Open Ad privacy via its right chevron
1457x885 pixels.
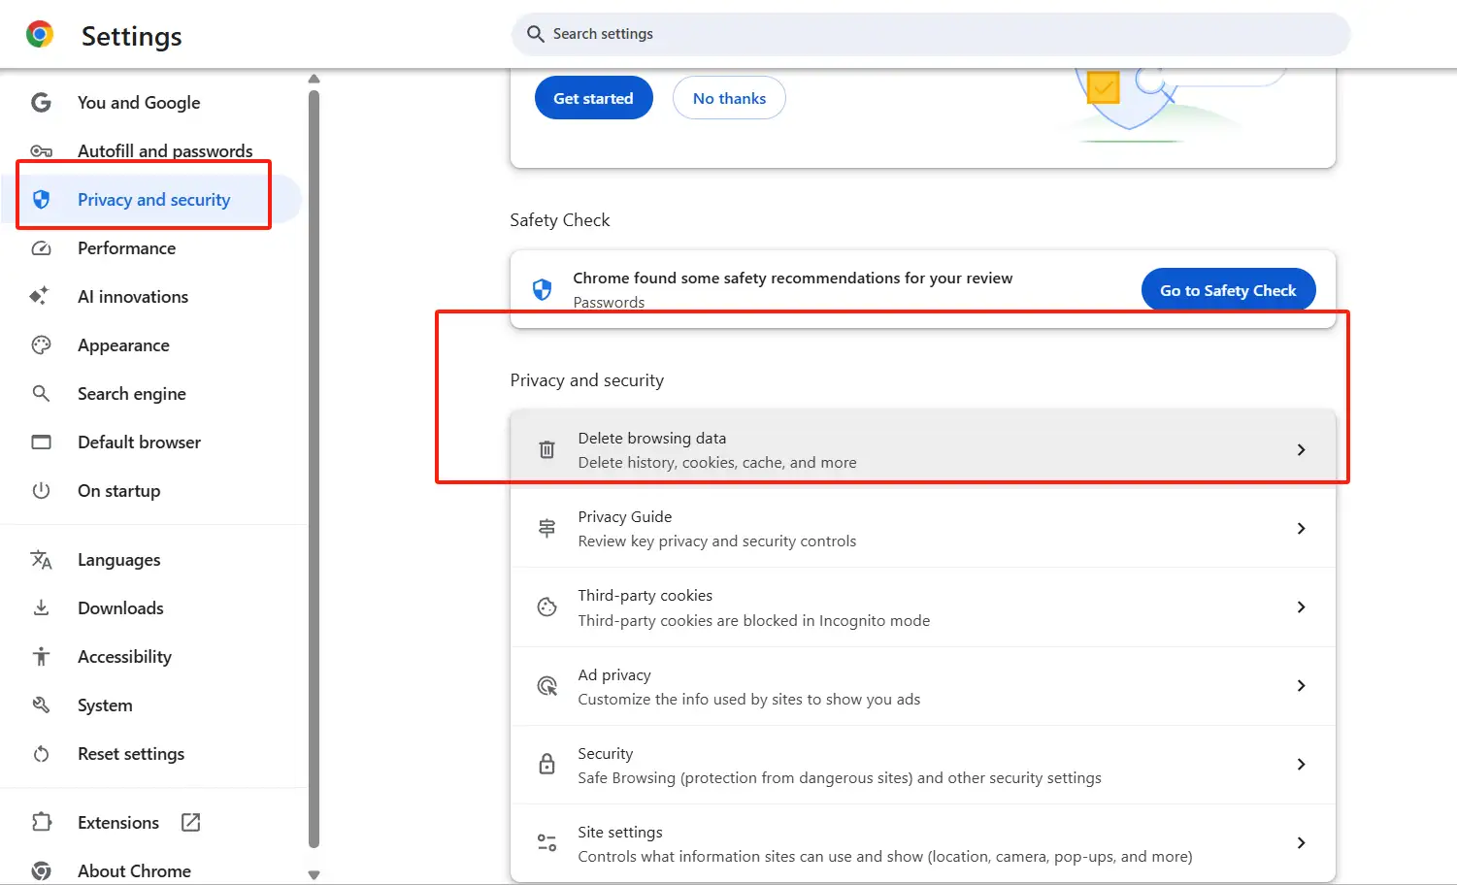(1302, 685)
